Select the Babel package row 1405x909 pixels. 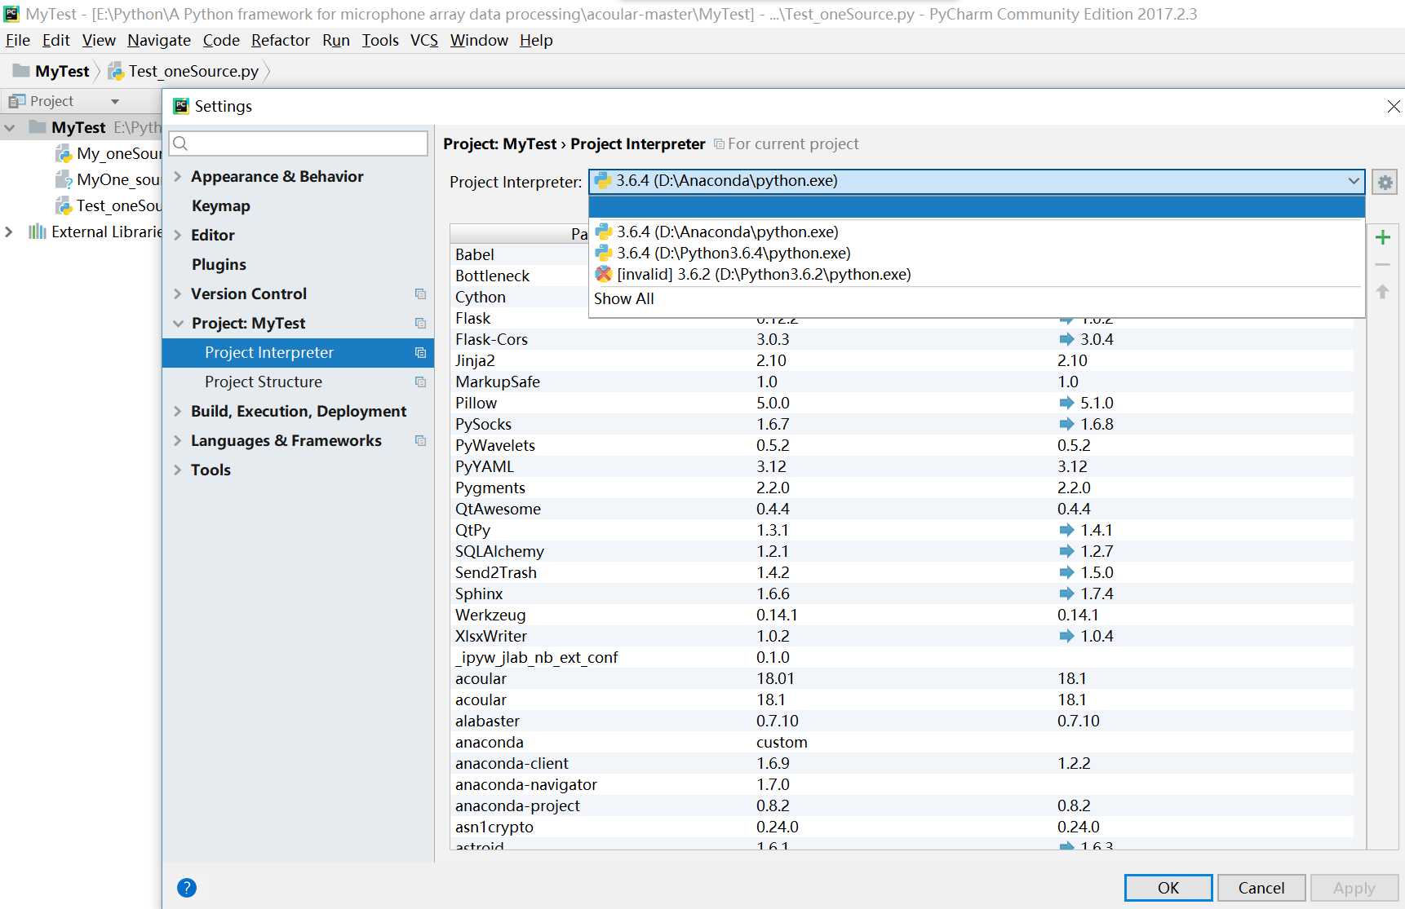(519, 254)
